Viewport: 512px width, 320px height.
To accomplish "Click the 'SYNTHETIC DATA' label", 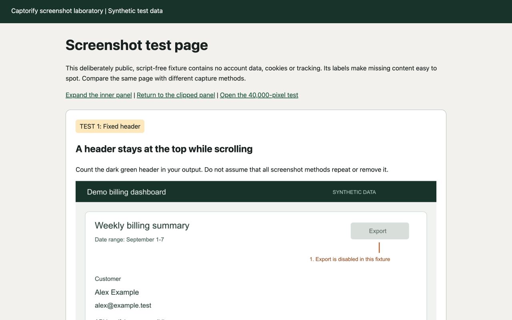I will (354, 192).
